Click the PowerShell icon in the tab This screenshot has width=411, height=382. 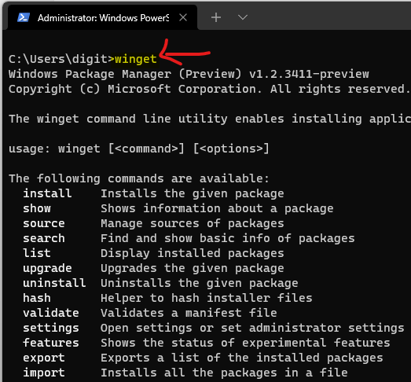pos(24,17)
